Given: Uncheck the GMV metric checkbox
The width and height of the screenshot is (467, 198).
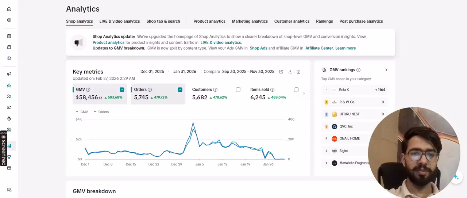Looking at the screenshot, I should 122,90.
